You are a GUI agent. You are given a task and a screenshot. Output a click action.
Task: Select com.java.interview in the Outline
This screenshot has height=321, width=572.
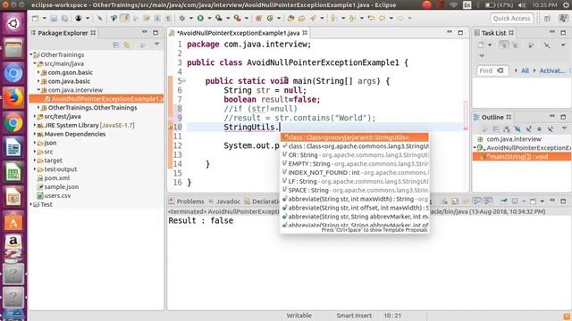click(514, 139)
